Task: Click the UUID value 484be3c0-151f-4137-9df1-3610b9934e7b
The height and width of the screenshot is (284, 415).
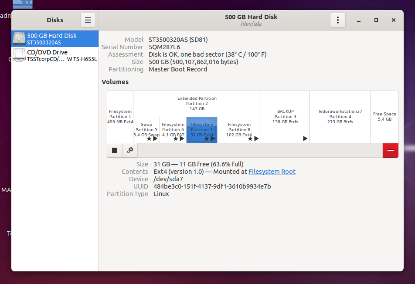Action: pos(212,186)
